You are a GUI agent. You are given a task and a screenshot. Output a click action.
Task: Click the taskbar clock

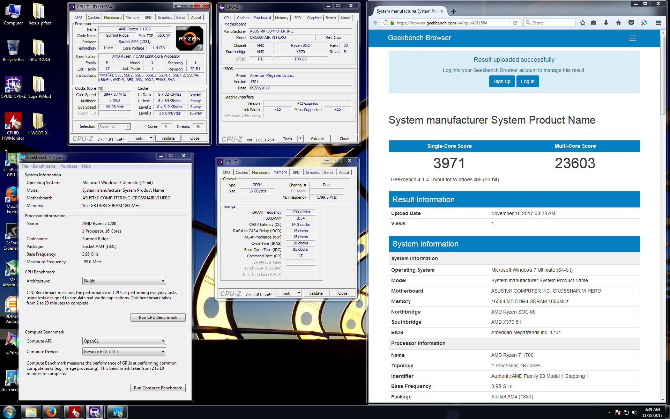click(652, 412)
